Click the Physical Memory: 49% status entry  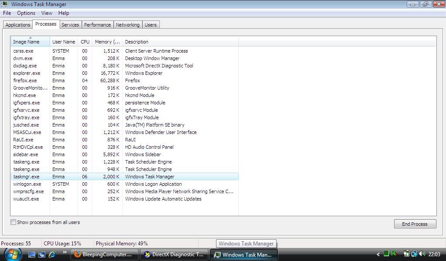(122, 244)
